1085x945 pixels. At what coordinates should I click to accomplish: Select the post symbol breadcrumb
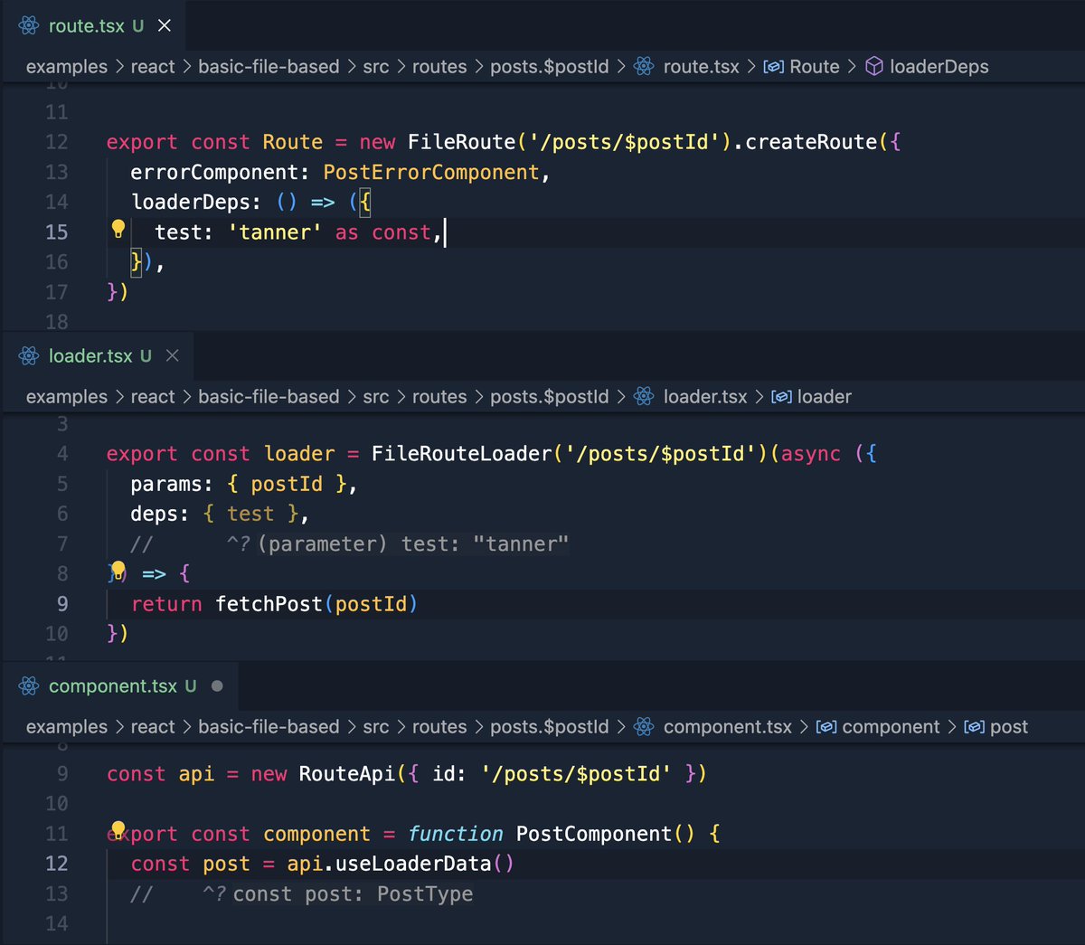pyautogui.click(x=1008, y=726)
